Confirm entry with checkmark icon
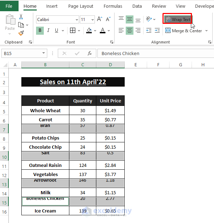 pyautogui.click(x=77, y=54)
